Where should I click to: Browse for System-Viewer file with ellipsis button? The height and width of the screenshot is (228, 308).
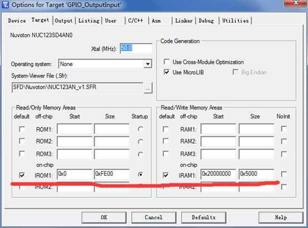148,88
